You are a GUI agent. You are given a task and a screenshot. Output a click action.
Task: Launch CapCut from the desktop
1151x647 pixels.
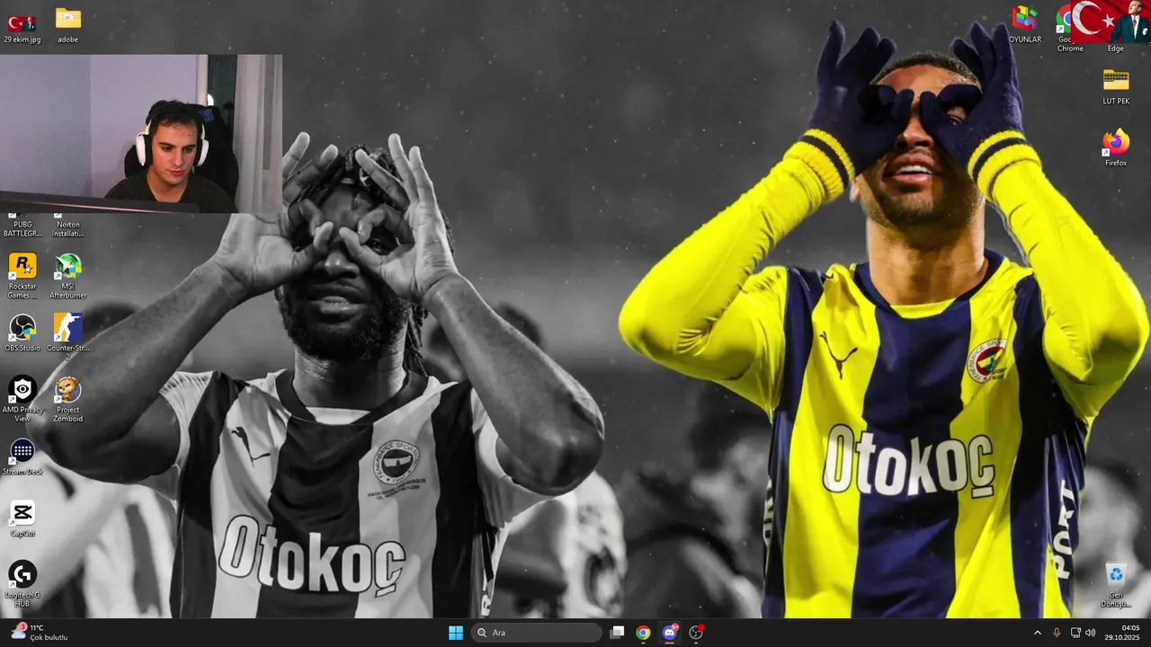22,518
